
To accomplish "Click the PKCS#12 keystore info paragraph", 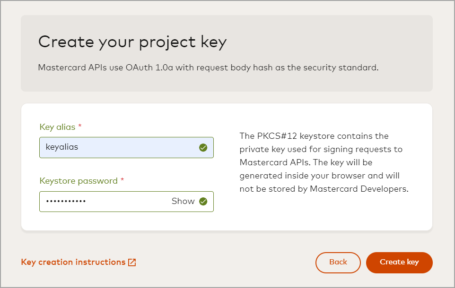I will [x=324, y=162].
